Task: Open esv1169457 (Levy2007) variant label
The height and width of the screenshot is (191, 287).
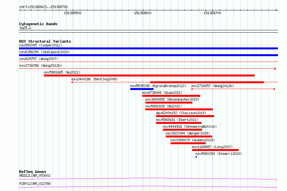Action: pos(212,147)
